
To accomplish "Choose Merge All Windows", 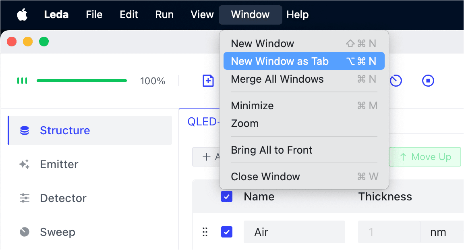I will [x=304, y=79].
